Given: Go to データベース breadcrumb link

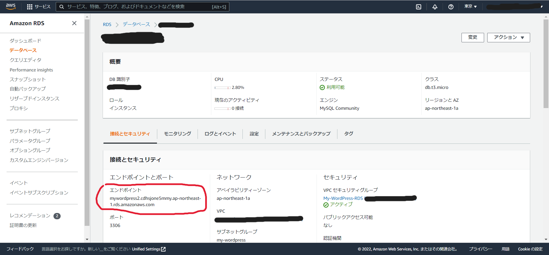Looking at the screenshot, I should (136, 25).
